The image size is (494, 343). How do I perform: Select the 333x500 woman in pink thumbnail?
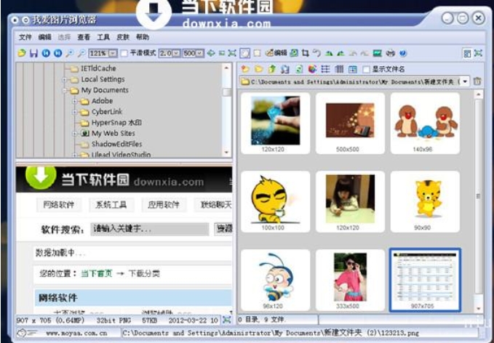(x=350, y=280)
